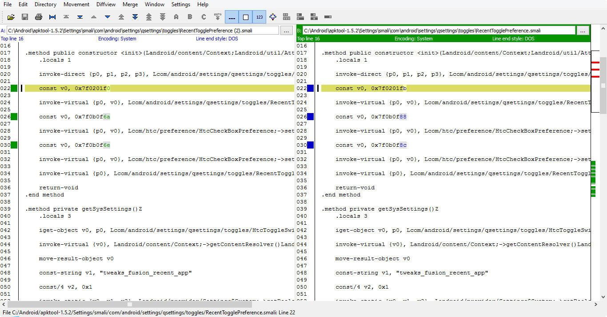This screenshot has width=607, height=317.
Task: Click the blue delta marker at line 030
Action: pos(310,145)
